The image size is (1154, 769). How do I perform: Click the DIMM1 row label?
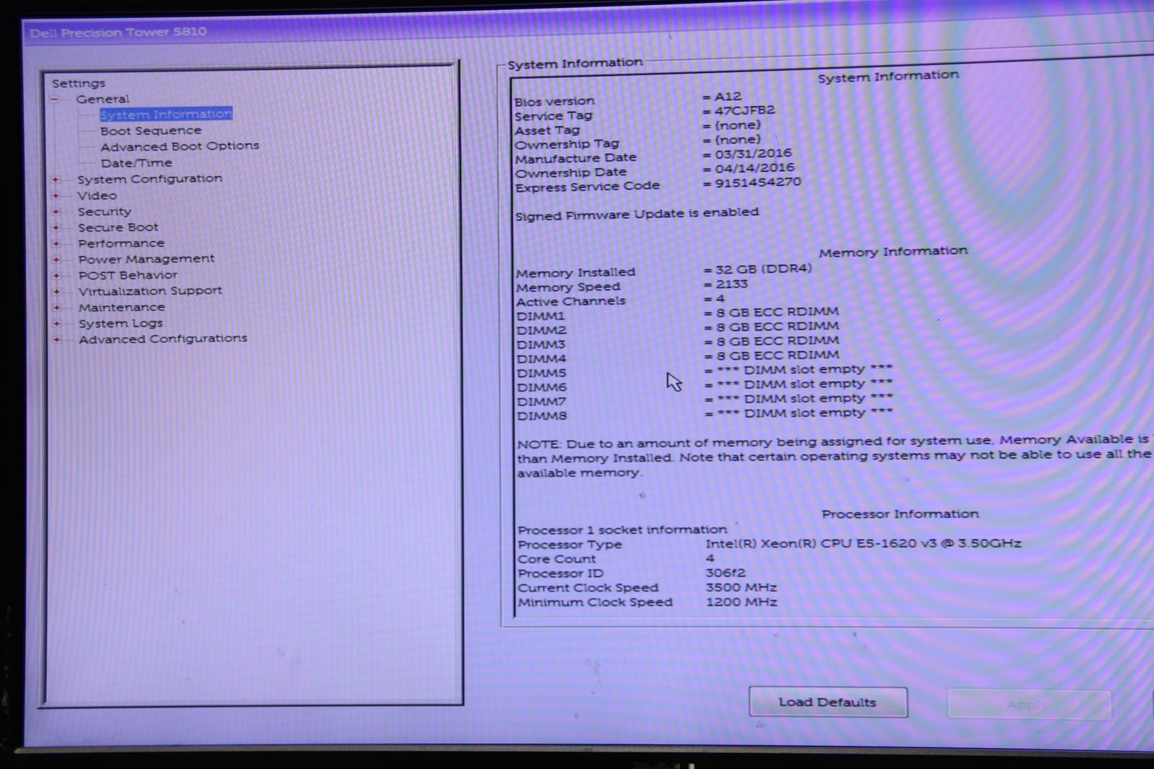(541, 316)
